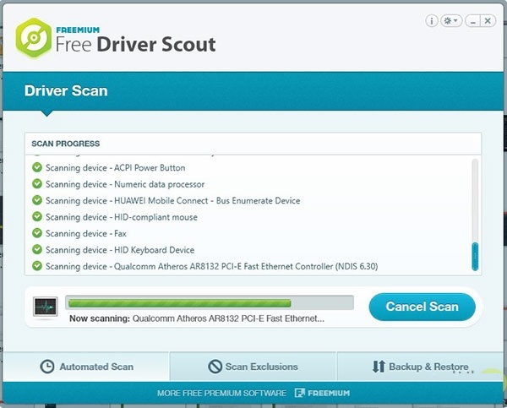
Task: Click green check beside HID-compliant mouse
Action: [x=37, y=217]
